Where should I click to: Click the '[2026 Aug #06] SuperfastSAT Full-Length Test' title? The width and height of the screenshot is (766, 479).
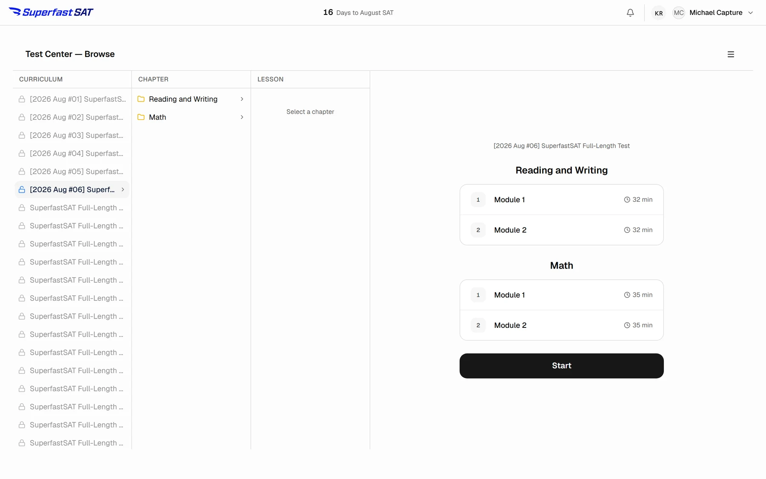click(x=562, y=146)
